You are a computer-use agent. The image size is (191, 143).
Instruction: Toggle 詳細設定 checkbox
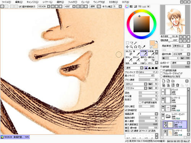(x=126, y=110)
